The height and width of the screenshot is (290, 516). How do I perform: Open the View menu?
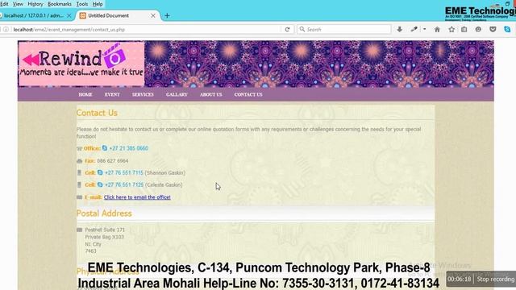point(18,4)
